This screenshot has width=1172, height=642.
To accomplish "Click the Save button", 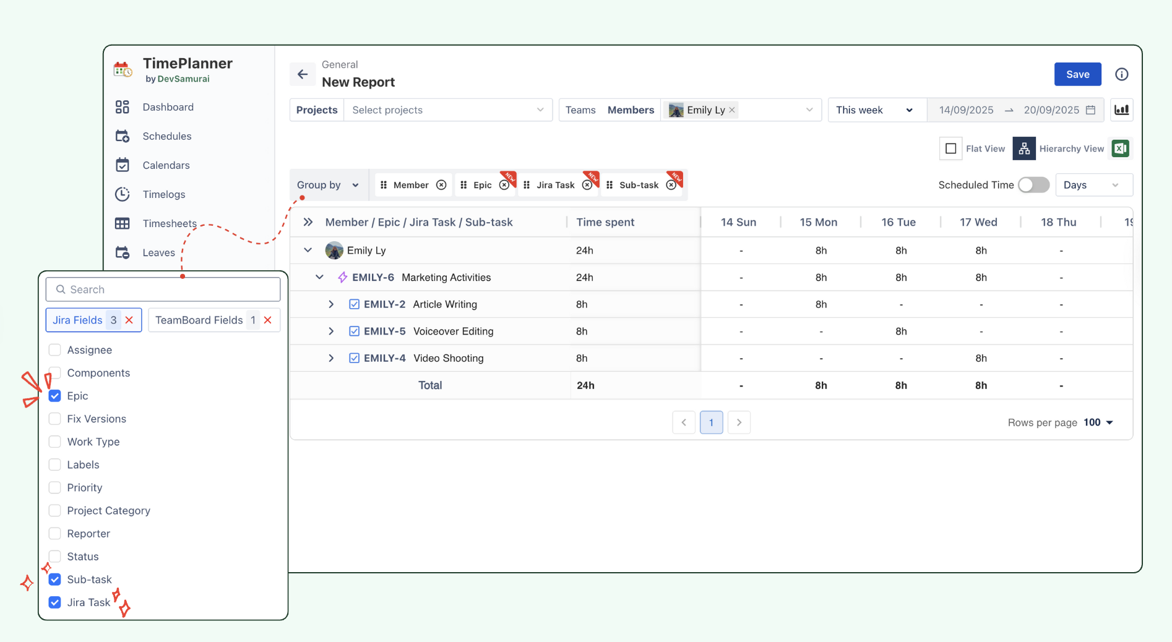I will coord(1077,74).
